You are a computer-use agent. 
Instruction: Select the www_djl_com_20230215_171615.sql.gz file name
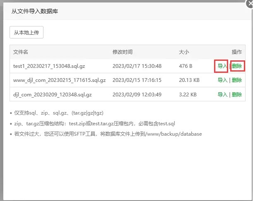click(x=59, y=80)
